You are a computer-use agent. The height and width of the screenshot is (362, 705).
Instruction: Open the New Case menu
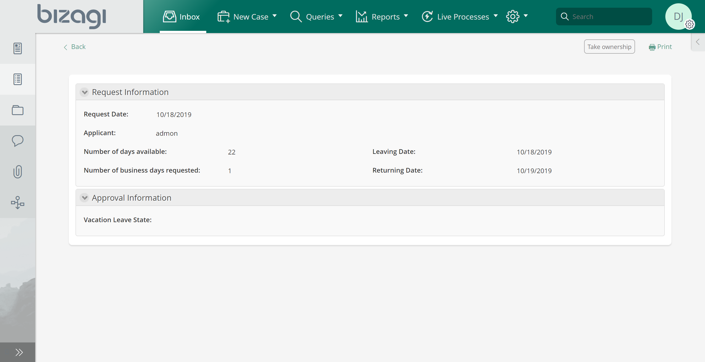pyautogui.click(x=247, y=17)
